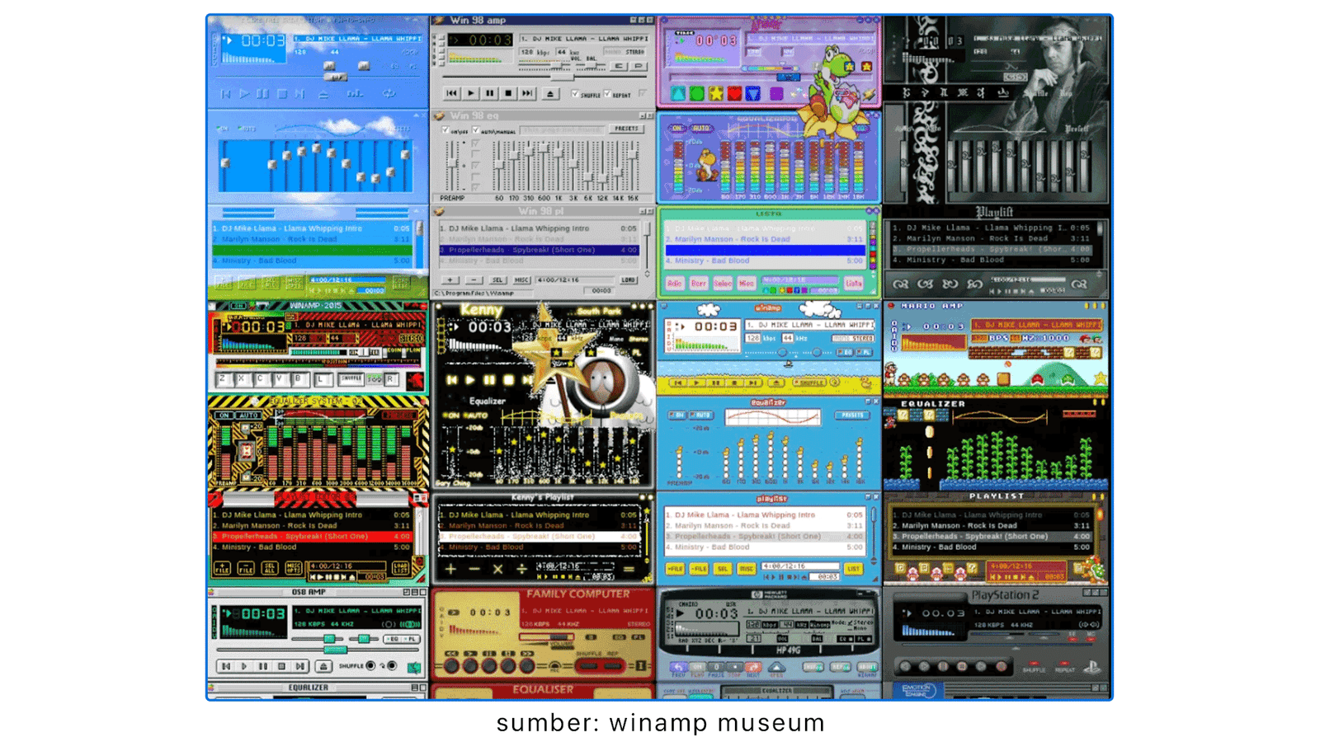
Task: Open MISC OPTS in the Winamp 2015 playlist editor
Action: tap(293, 569)
